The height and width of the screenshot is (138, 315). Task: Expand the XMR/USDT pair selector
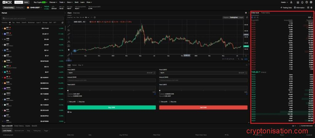tap(34, 7)
